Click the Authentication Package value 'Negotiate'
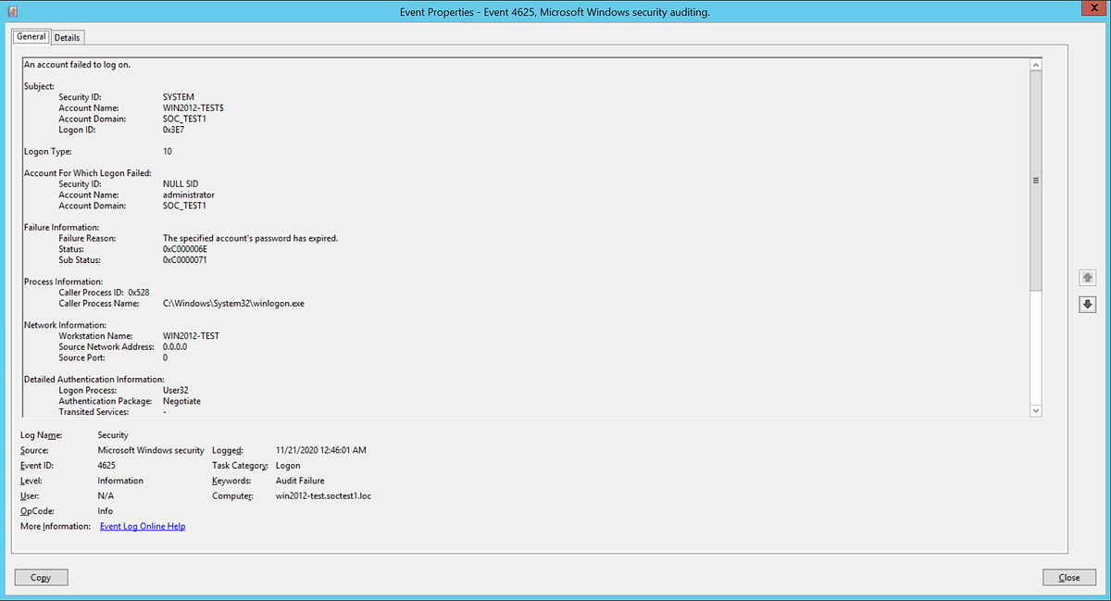This screenshot has height=601, width=1111. (181, 401)
